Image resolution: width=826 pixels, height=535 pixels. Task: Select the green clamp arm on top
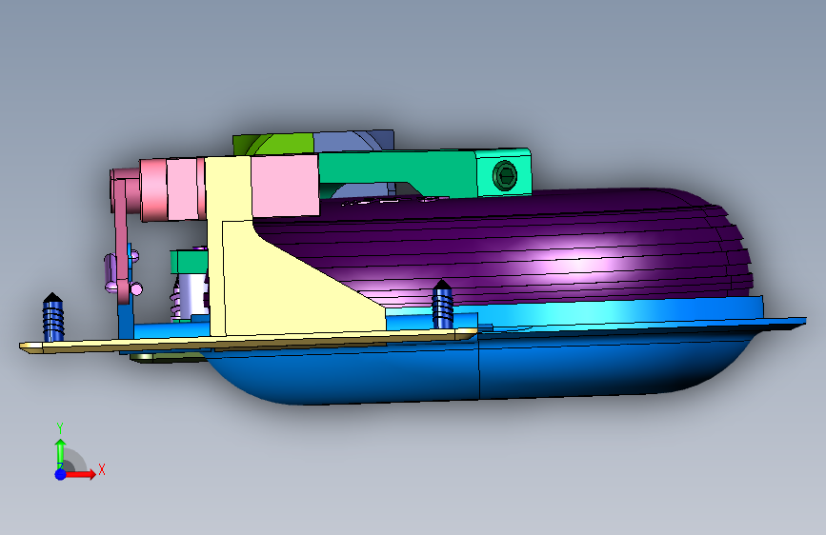pyautogui.click(x=397, y=168)
